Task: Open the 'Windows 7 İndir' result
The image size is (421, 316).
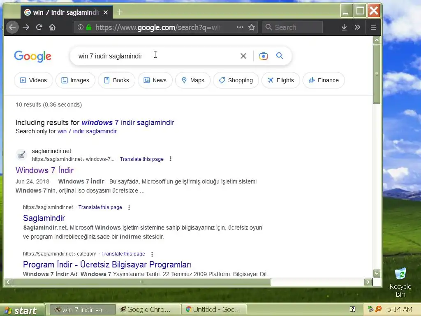Action: coord(44,170)
